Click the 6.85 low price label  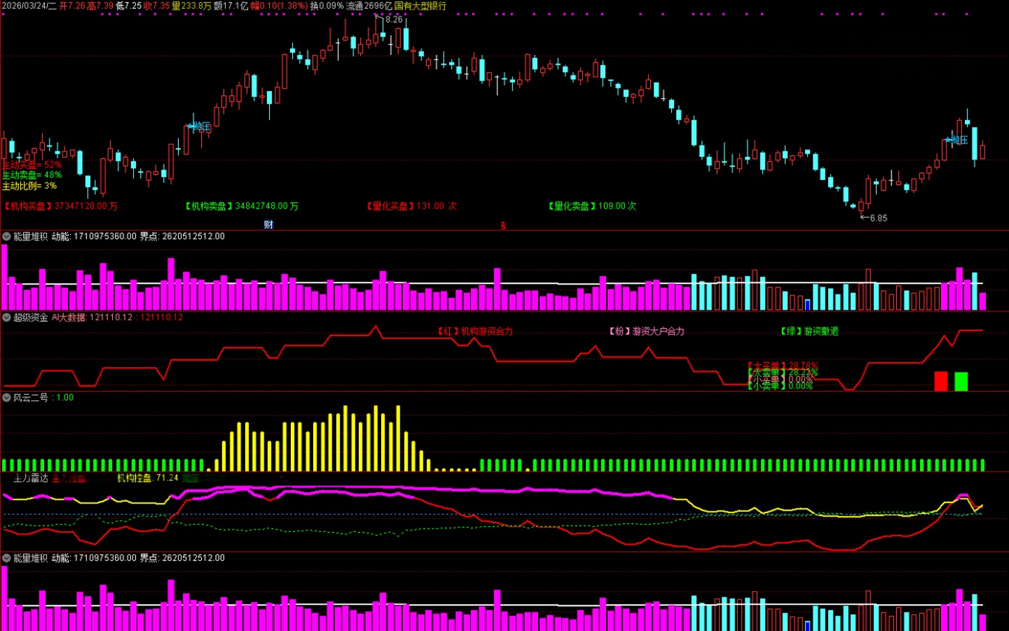coord(877,218)
